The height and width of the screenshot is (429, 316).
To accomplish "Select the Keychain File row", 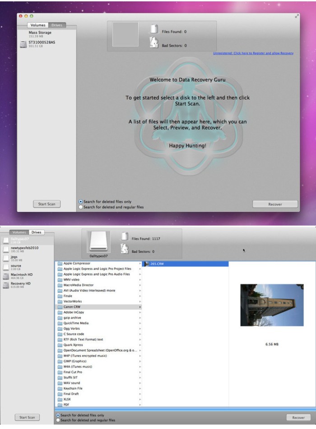I will coord(98,388).
